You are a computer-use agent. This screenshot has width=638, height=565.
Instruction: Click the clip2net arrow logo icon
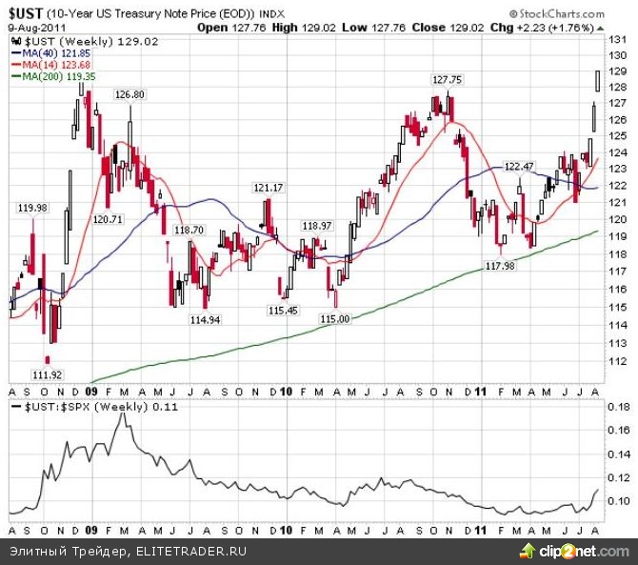pyautogui.click(x=528, y=551)
